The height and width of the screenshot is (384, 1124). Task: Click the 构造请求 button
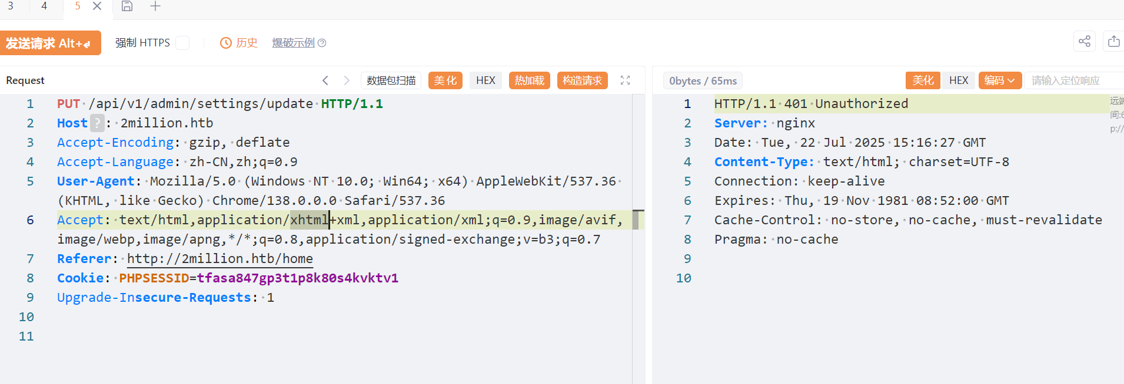click(582, 80)
